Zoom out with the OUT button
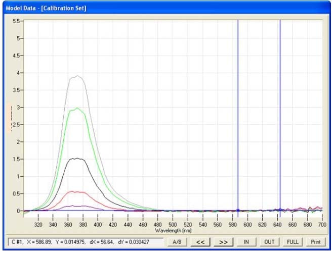 pyautogui.click(x=269, y=242)
